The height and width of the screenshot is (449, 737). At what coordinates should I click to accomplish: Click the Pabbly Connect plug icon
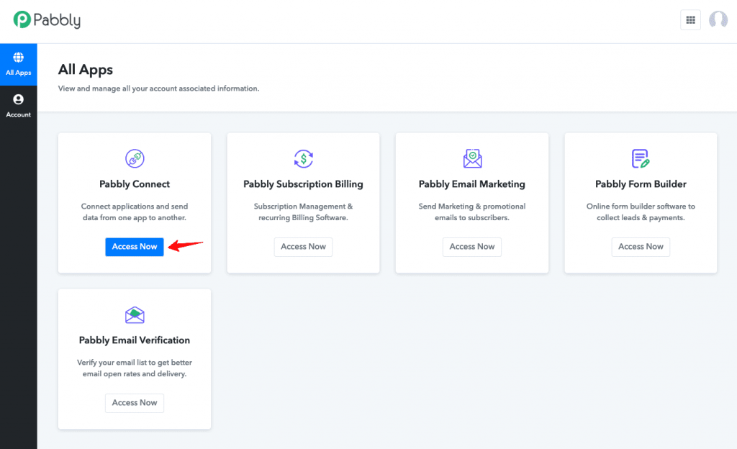click(x=135, y=158)
